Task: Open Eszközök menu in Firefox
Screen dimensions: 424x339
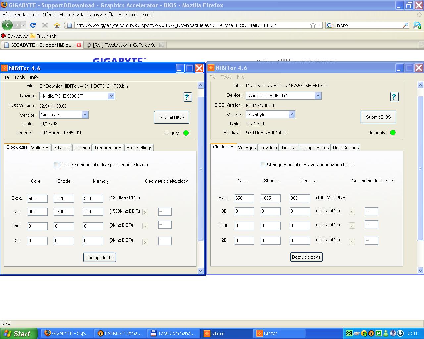Action: (128, 15)
